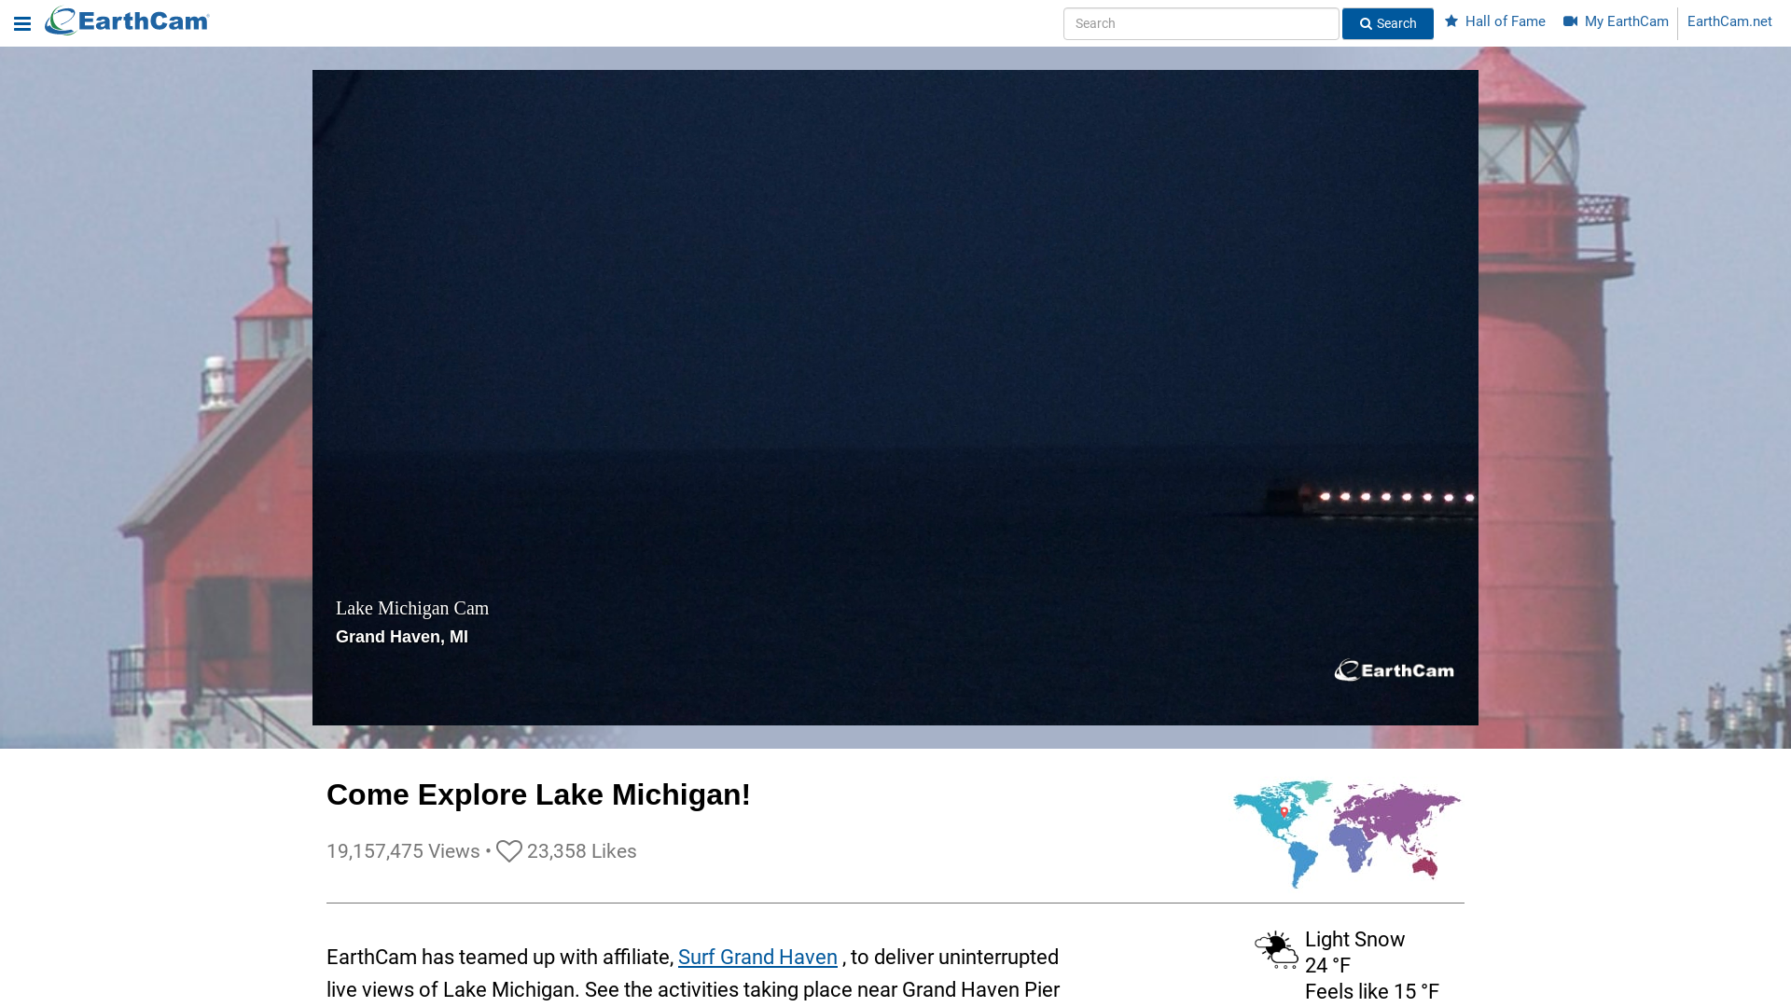Click the Come Explore Lake Michigan heading
This screenshot has height=1007, width=1791.
[x=538, y=794]
